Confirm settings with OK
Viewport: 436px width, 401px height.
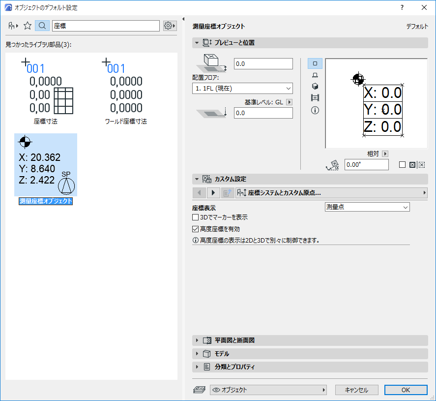click(406, 390)
